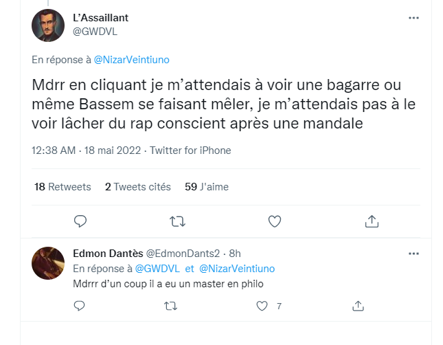View the 18 Retweets list

coord(62,186)
